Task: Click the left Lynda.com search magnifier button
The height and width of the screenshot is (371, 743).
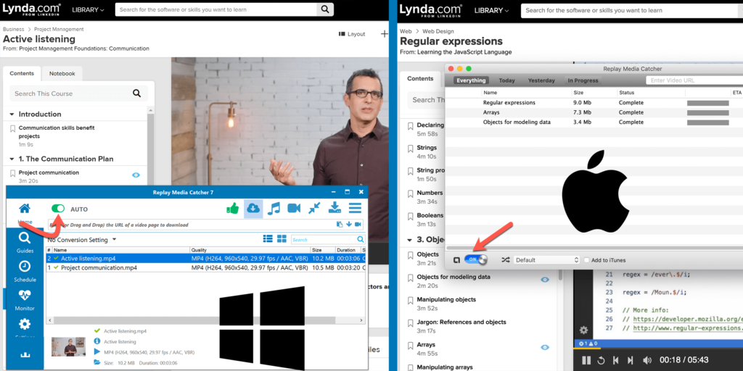Action: click(x=324, y=9)
